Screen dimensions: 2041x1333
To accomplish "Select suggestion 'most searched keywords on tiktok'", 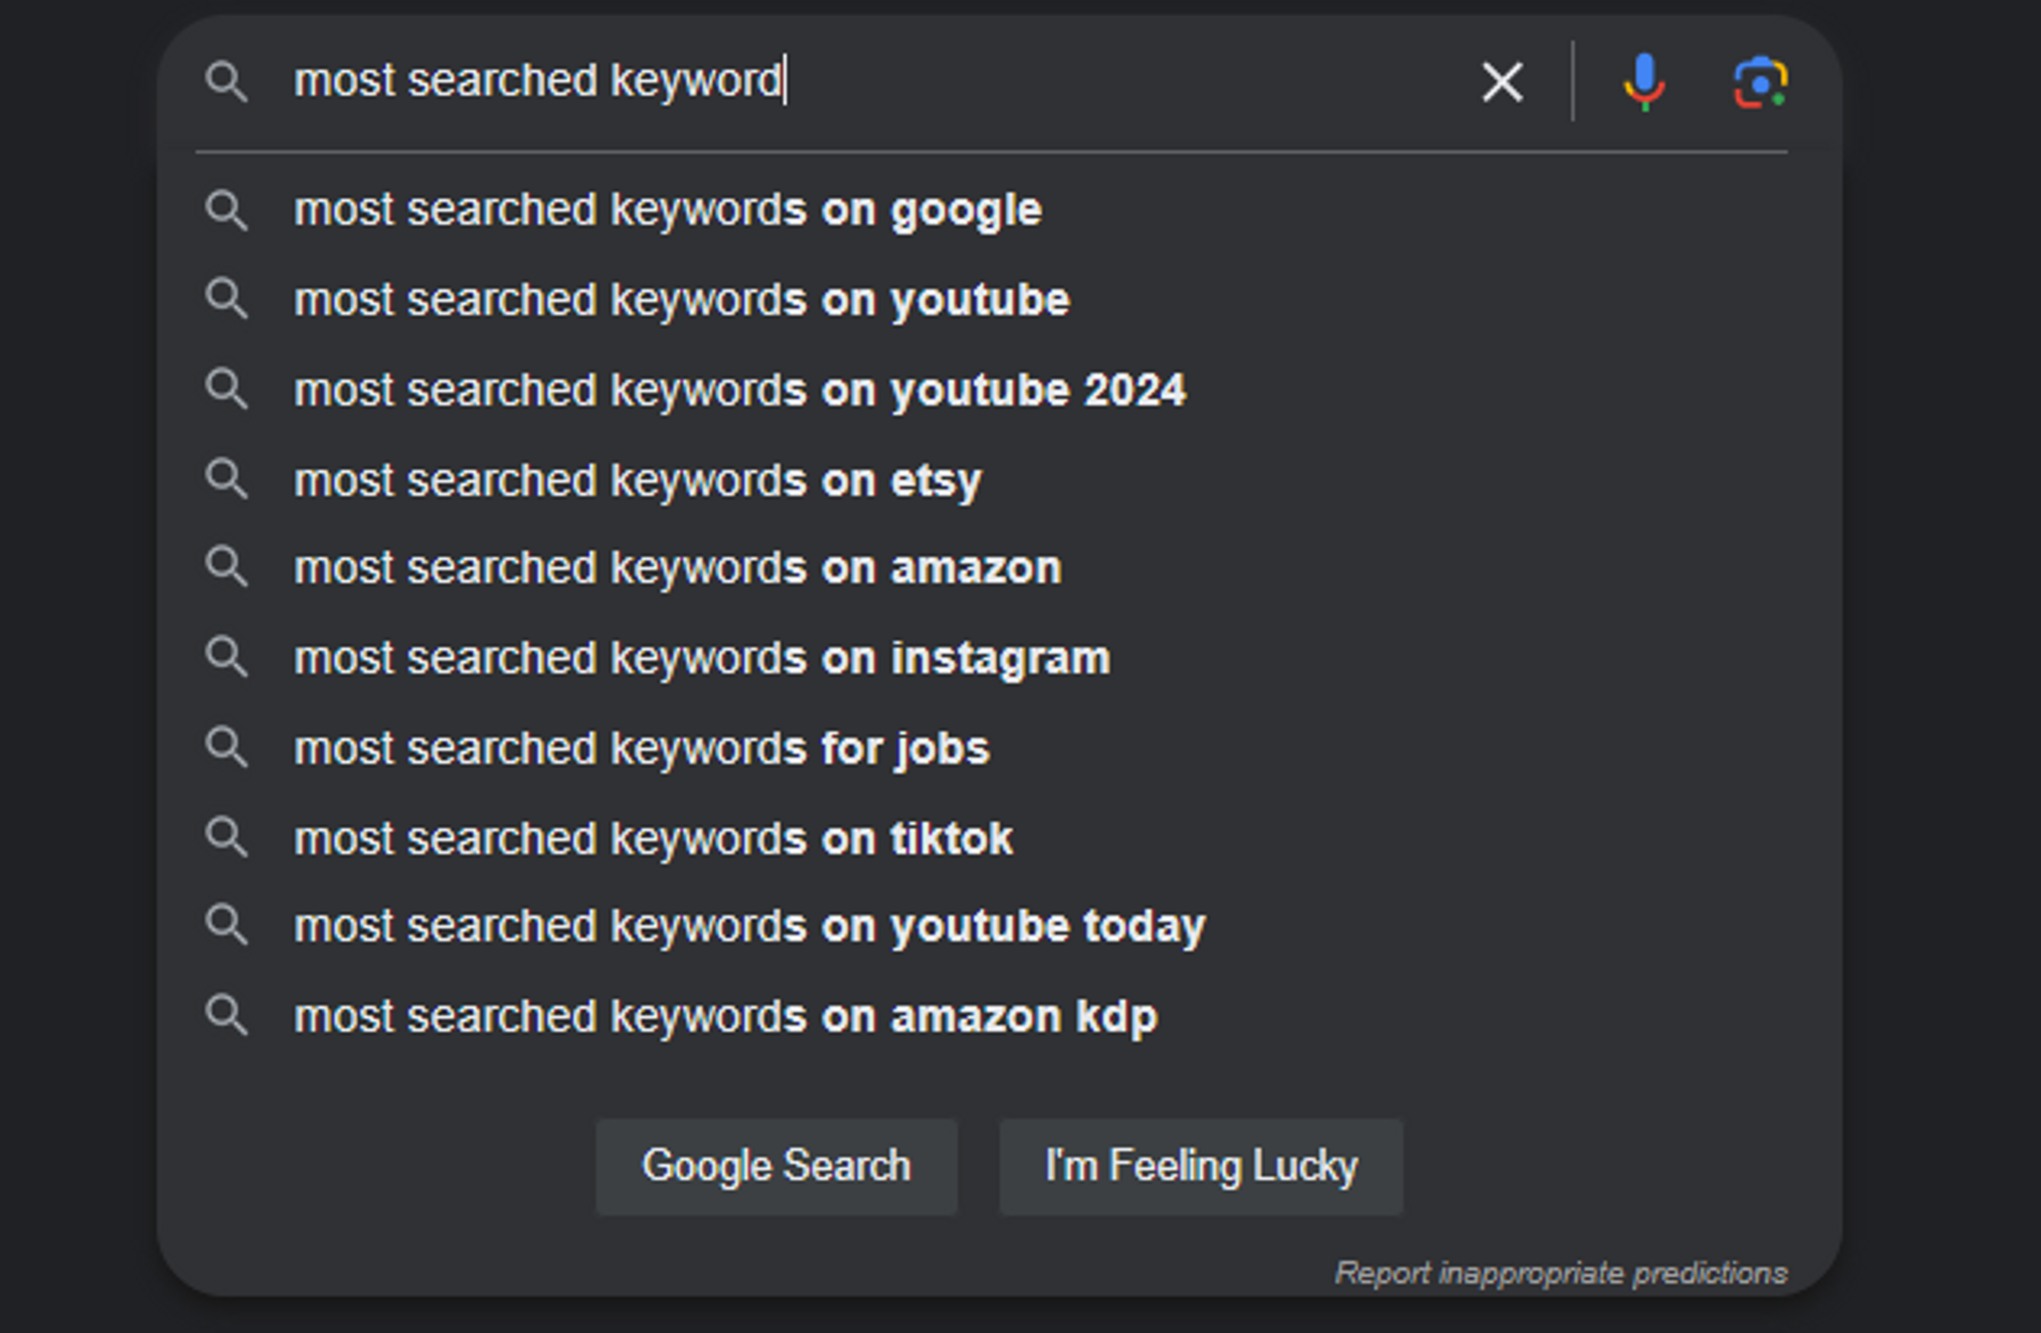I will 653,837.
